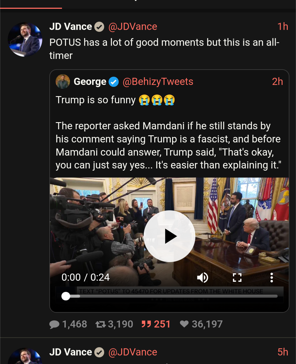The height and width of the screenshot is (364, 296).
Task: Open the 1h timestamp of the post
Action: (283, 27)
